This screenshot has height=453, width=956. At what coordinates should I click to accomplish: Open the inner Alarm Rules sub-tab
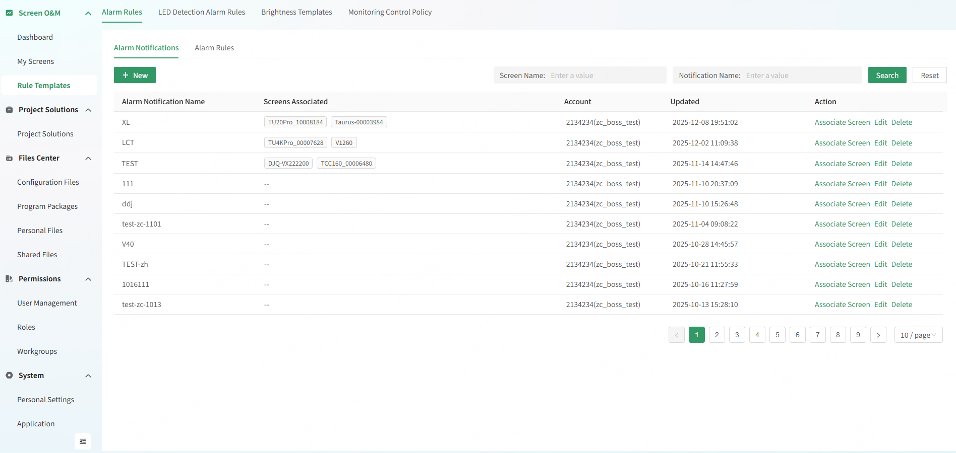(214, 48)
